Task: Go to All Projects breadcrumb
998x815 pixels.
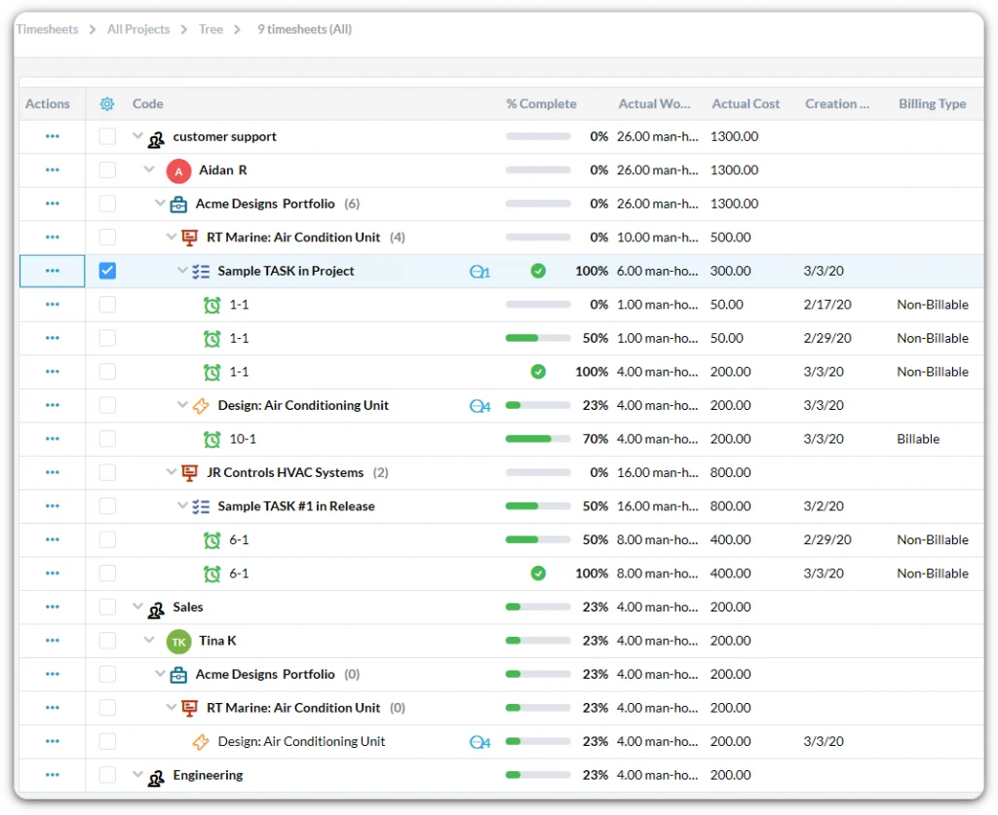Action: (x=138, y=29)
